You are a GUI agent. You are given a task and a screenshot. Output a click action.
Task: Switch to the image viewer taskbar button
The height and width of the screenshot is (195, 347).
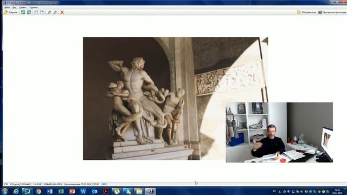tap(151, 191)
